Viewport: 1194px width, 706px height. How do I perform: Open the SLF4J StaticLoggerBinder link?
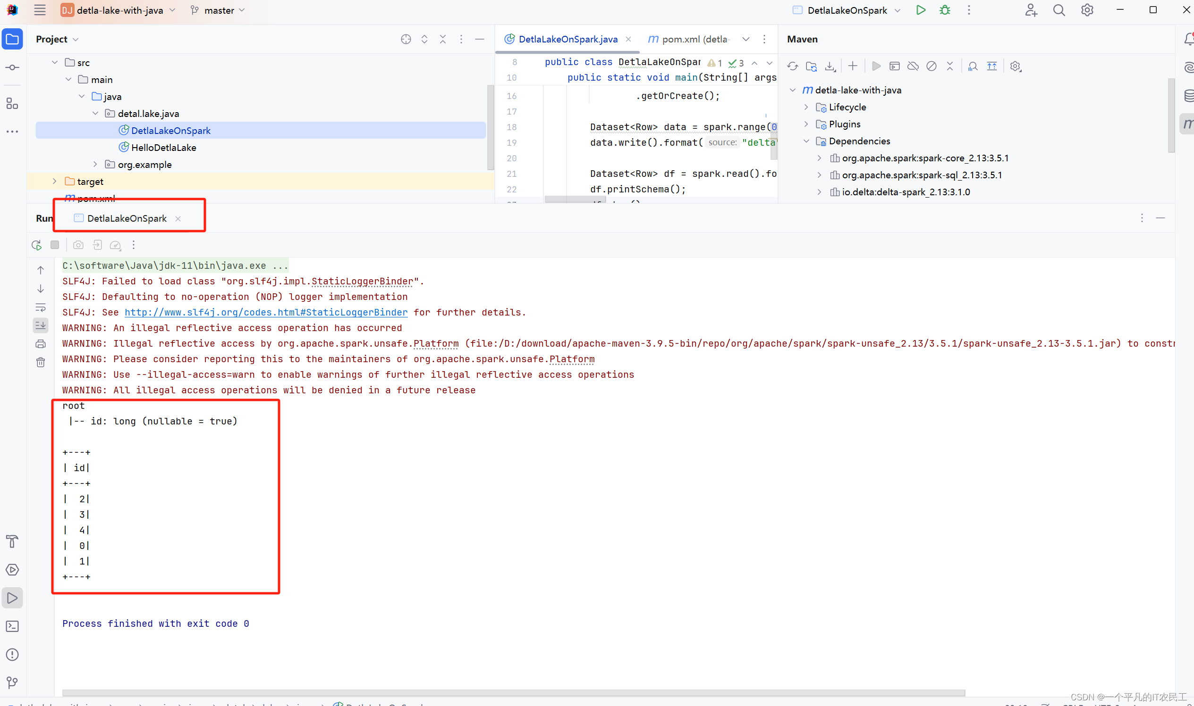[x=266, y=313]
